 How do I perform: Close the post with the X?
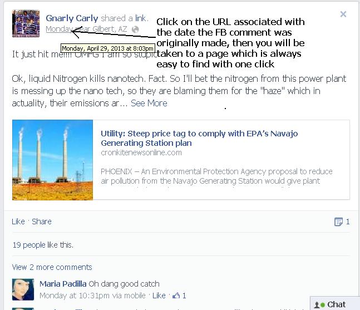tap(343, 14)
